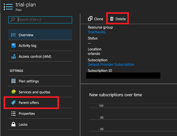The height and width of the screenshot is (136, 177).
Task: Open Access control (IAM)
Action: pos(40,56)
